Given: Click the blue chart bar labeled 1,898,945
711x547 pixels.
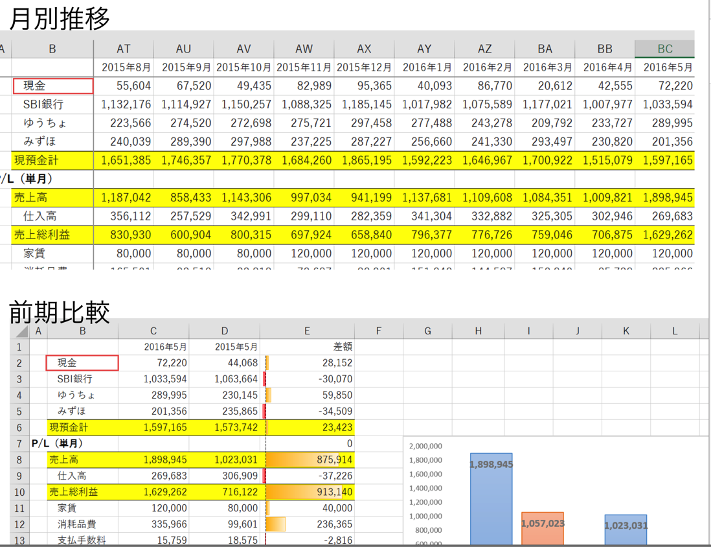Looking at the screenshot, I should [491, 498].
